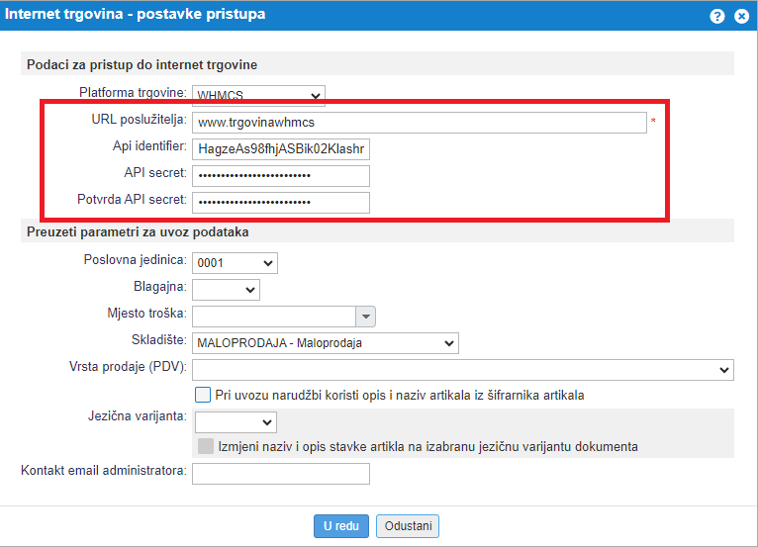Close the Internet trgovina dialog

point(740,17)
